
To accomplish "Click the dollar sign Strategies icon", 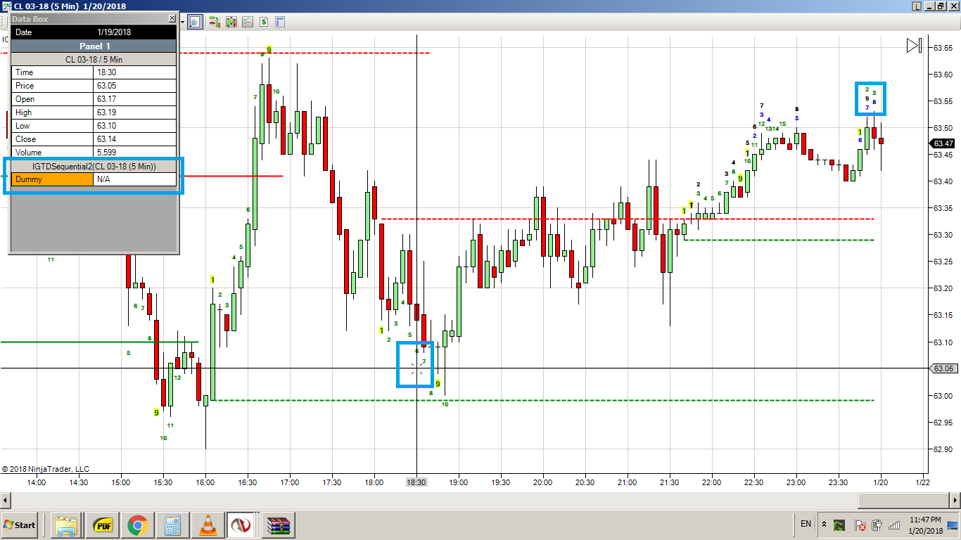I will click(x=264, y=22).
